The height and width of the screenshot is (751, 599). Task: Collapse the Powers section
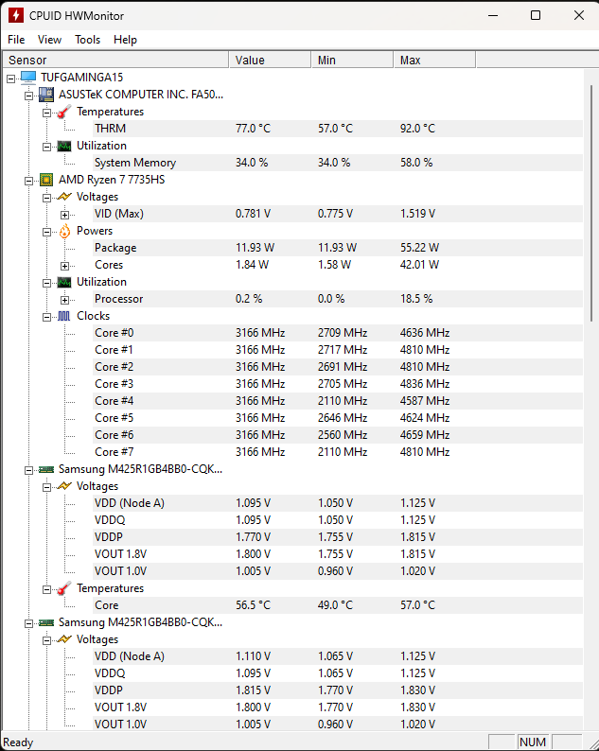point(46,232)
